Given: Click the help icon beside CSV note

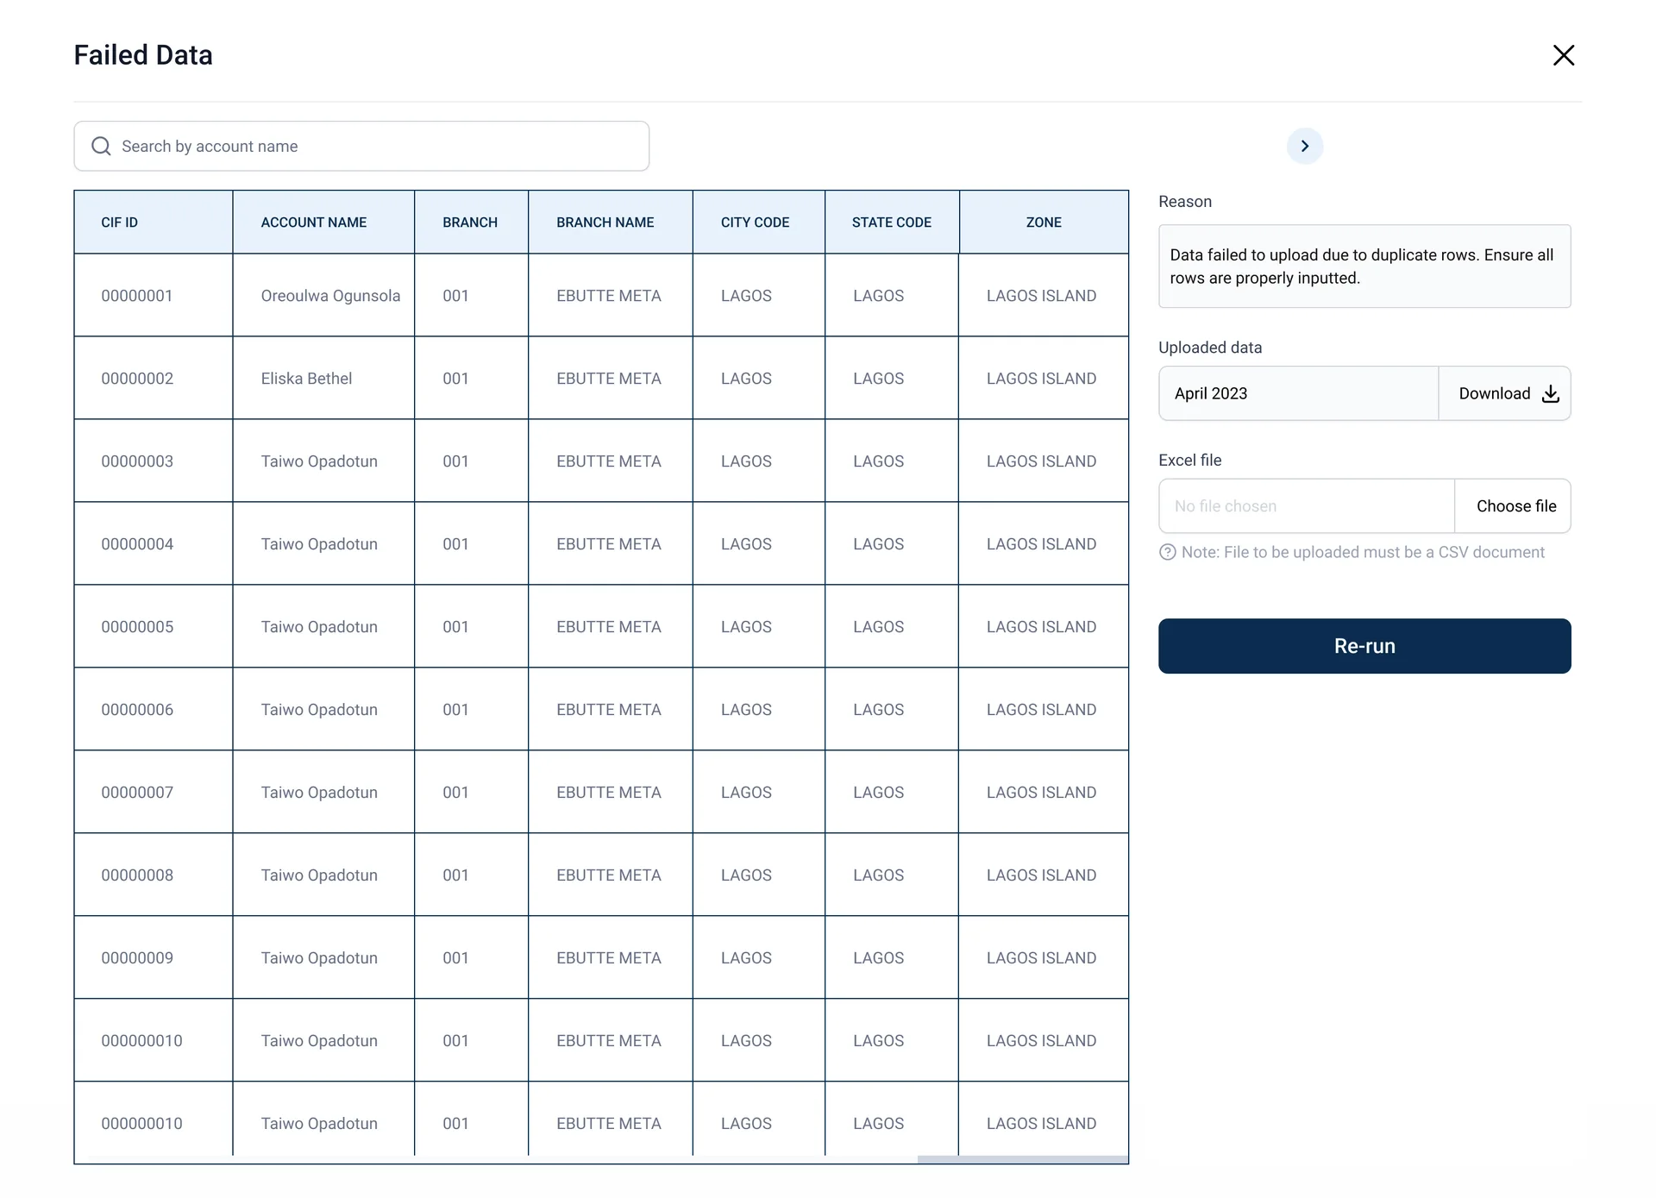Looking at the screenshot, I should tap(1167, 553).
